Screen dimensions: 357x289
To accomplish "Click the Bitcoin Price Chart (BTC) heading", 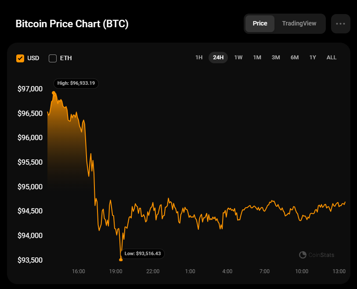I will pos(72,24).
